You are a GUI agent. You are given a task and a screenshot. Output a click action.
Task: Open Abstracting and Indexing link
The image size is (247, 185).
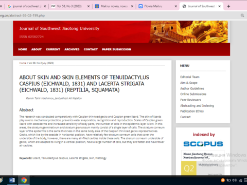(x=197, y=106)
